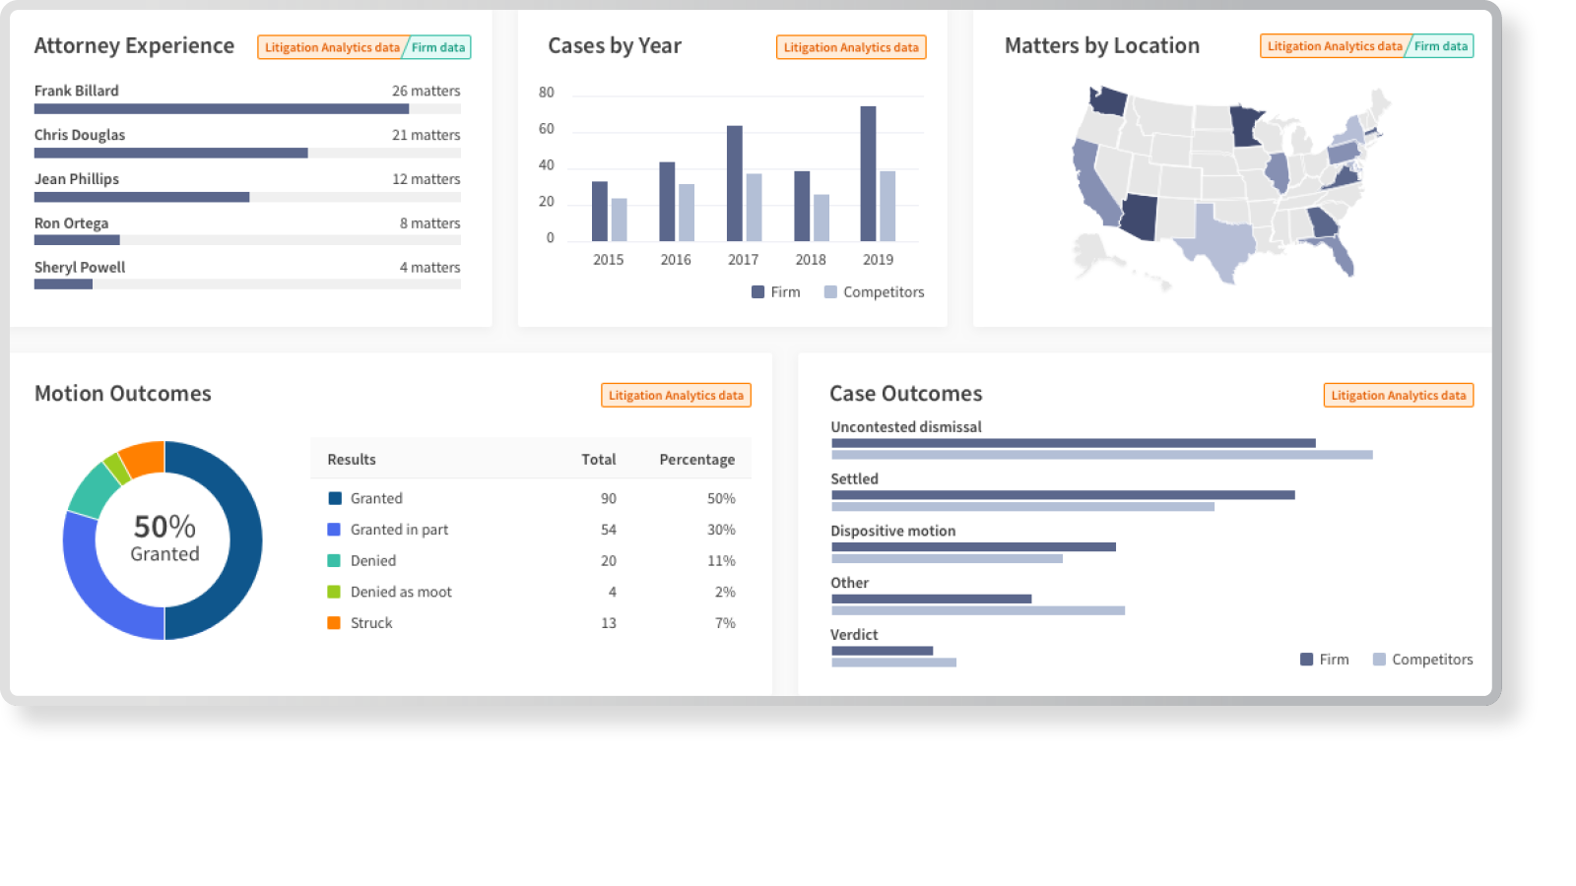Click Firm data tag in Matters by Location

[x=1440, y=46]
